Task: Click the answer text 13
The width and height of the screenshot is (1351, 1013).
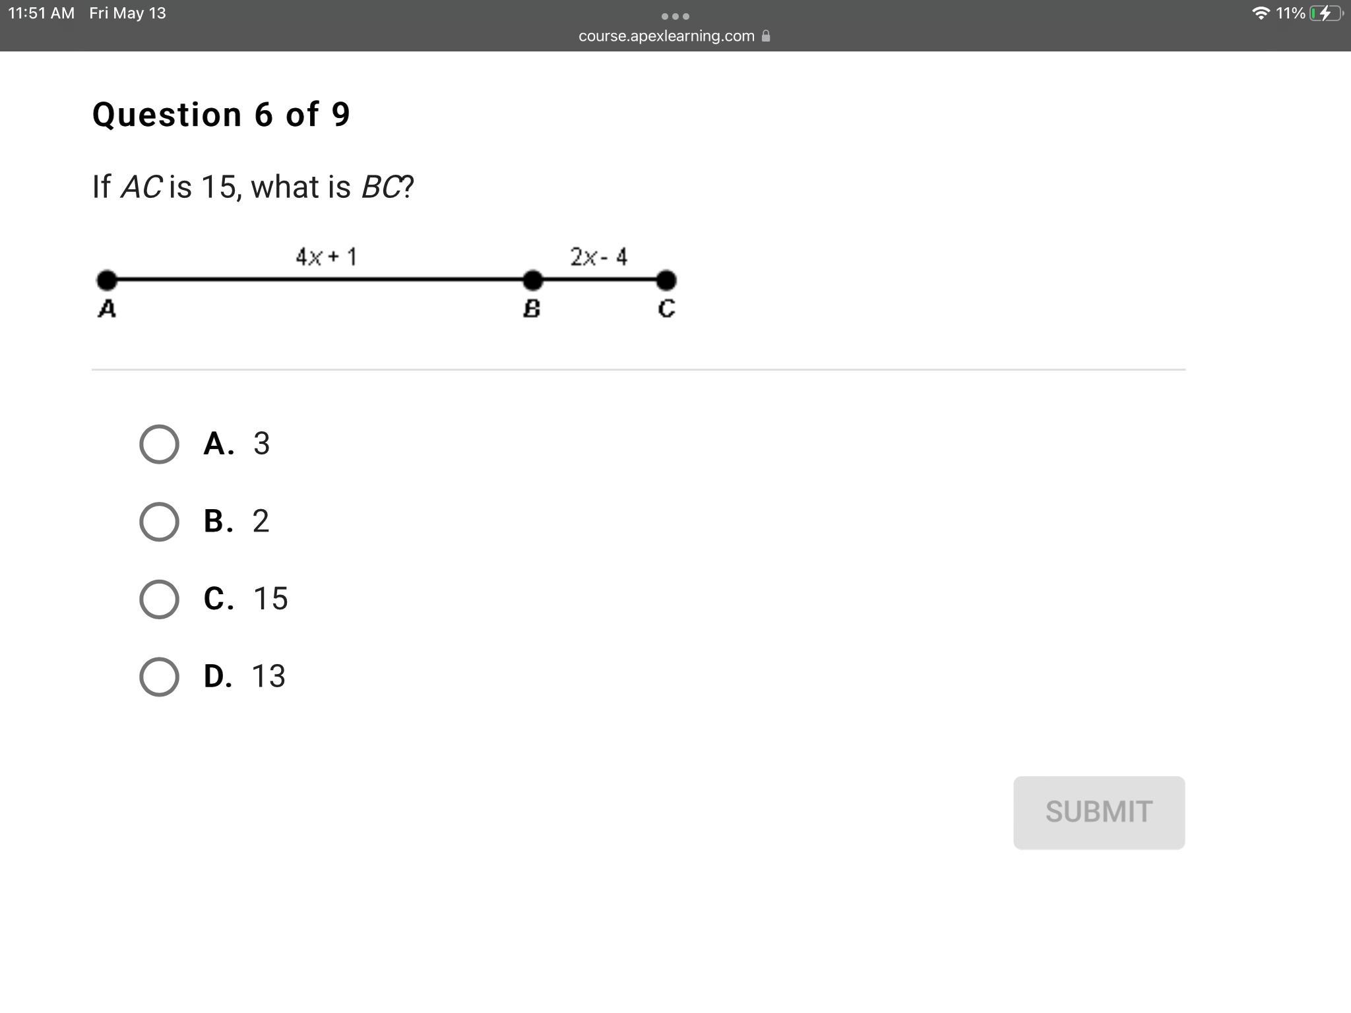Action: [x=268, y=677]
